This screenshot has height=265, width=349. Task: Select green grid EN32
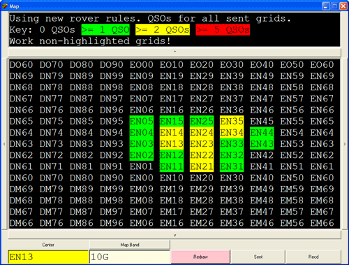click(232, 155)
